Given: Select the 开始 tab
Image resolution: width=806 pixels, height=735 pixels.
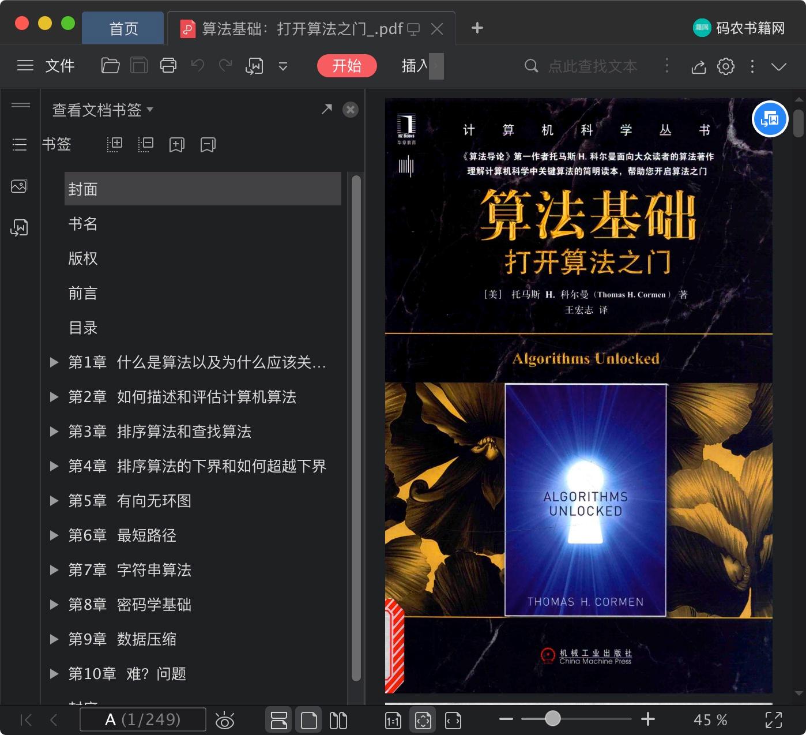Looking at the screenshot, I should [347, 66].
